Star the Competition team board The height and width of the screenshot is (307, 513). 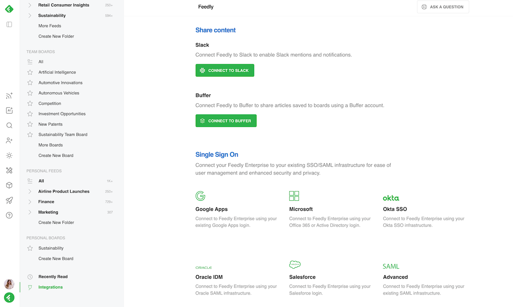click(x=29, y=103)
